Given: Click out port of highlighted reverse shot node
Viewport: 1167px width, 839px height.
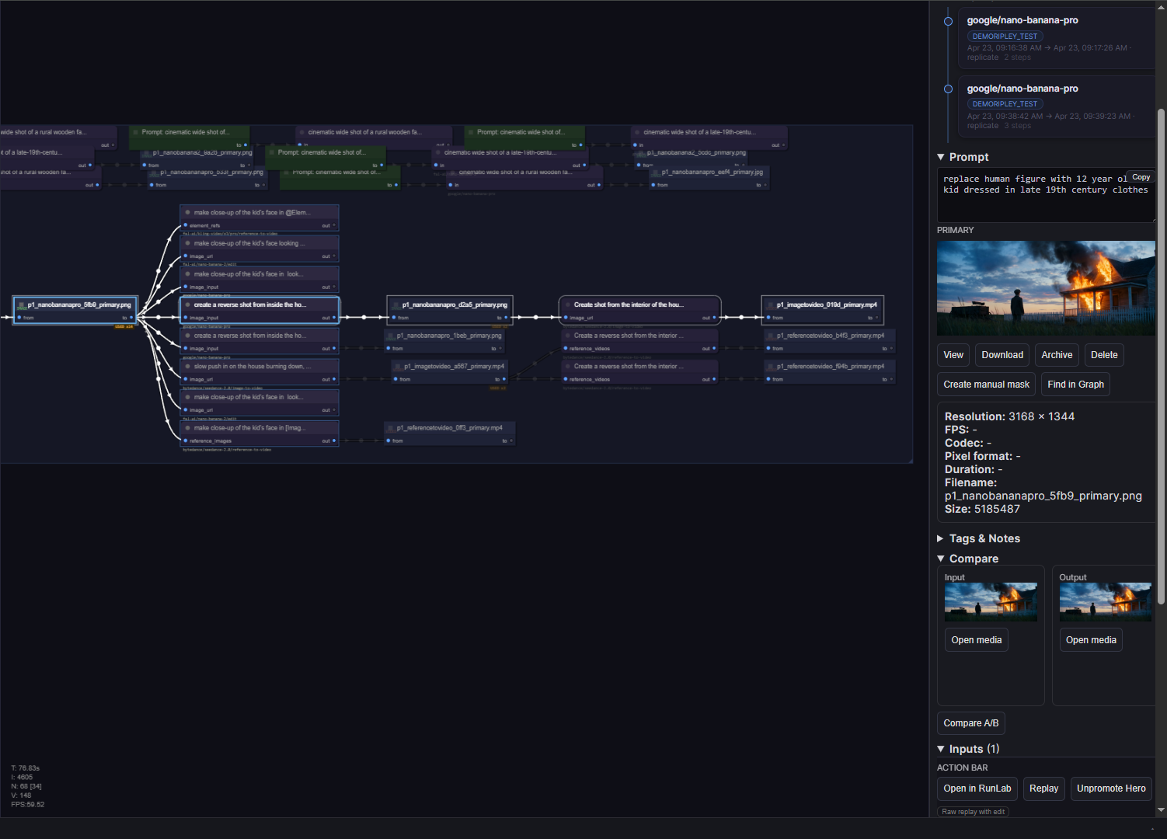Looking at the screenshot, I should tap(334, 318).
